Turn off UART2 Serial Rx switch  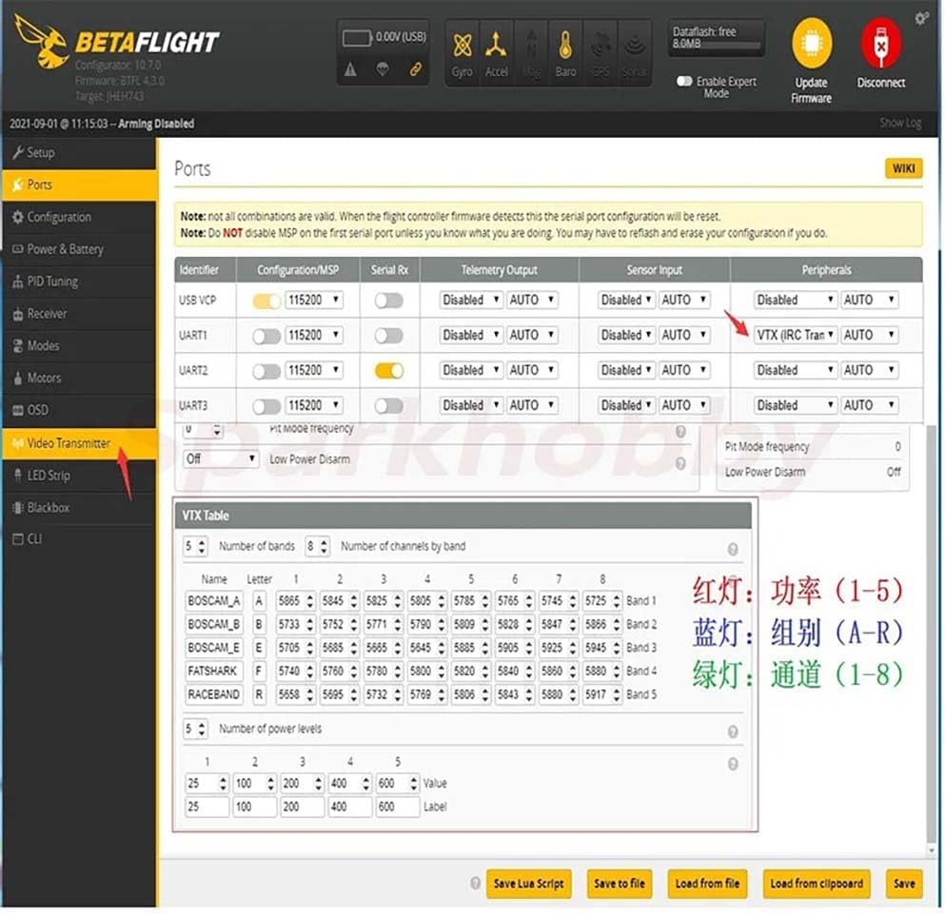[x=389, y=371]
